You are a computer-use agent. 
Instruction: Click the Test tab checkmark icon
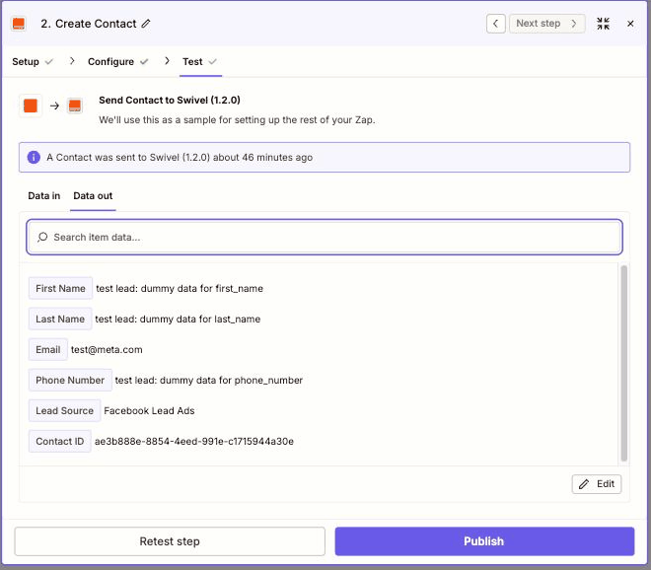click(213, 62)
